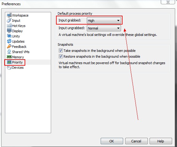Open the Input ungrabbed priority dropdown
Image resolution: width=177 pixels, height=147 pixels.
point(104,28)
